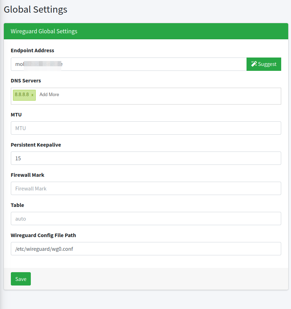Click the Firewall Mark input field

click(146, 188)
